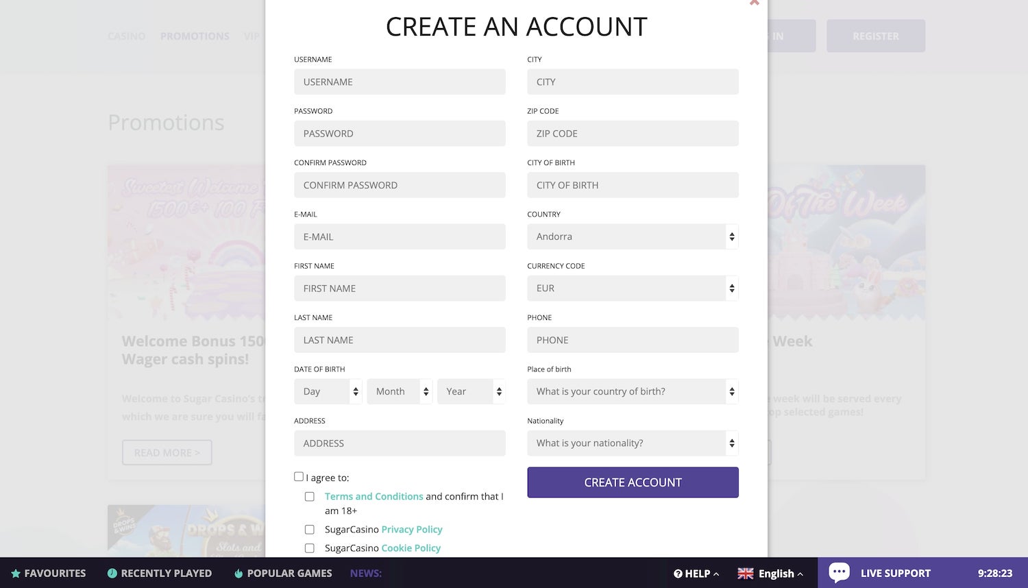1028x588 pixels.
Task: Expand the Currency Code dropdown
Action: pyautogui.click(x=633, y=289)
